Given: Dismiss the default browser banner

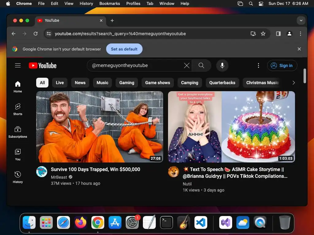Looking at the screenshot, I should [299, 49].
